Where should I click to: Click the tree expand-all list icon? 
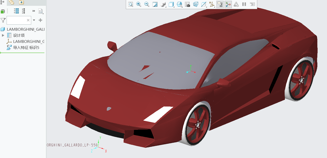(x=16, y=11)
